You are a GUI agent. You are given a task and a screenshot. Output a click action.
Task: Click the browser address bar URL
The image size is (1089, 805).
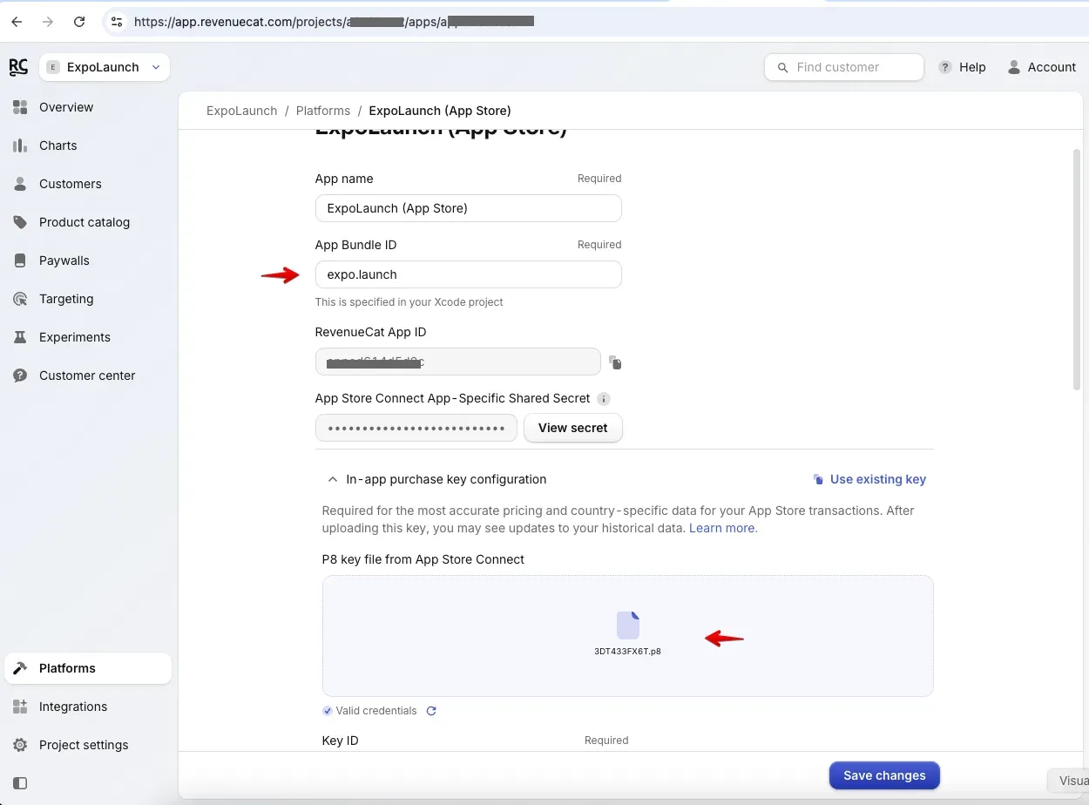[x=334, y=22]
